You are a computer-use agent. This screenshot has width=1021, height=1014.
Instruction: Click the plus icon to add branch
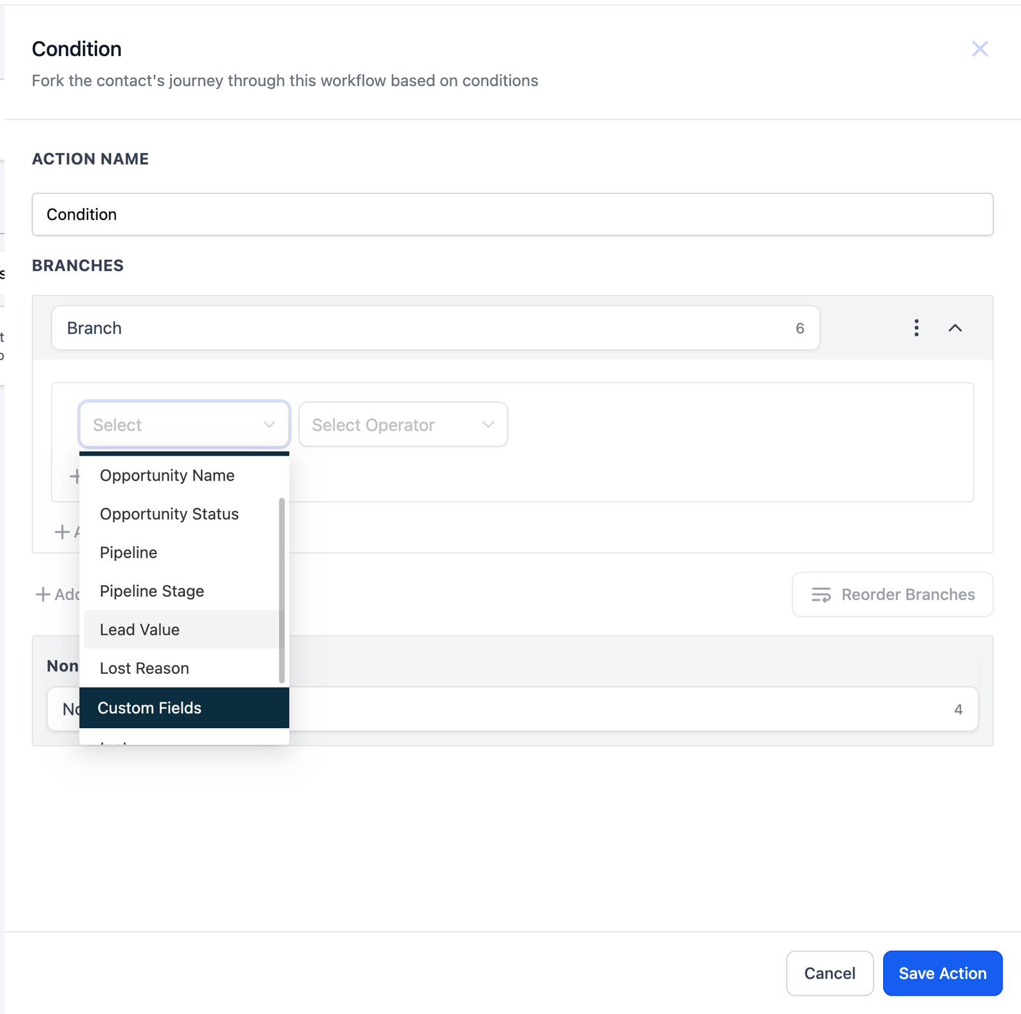click(x=43, y=594)
